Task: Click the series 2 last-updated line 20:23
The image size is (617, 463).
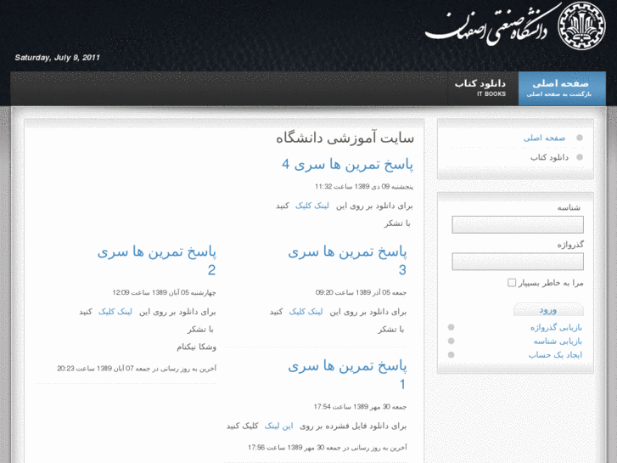Action: [137, 369]
